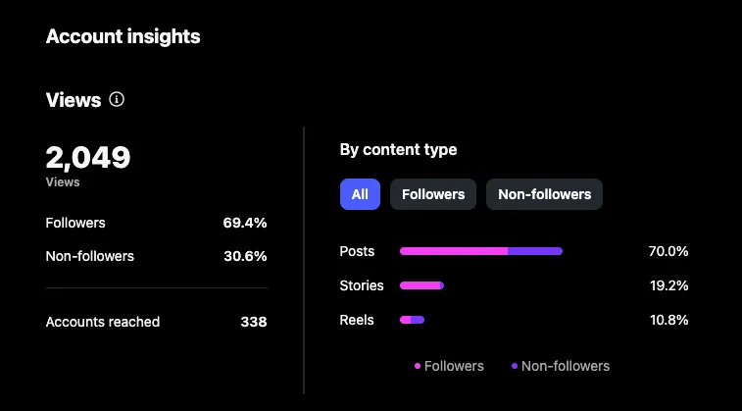Viewport: 742px width, 411px height.
Task: Switch to the Non-followers filter tab
Action: point(544,194)
